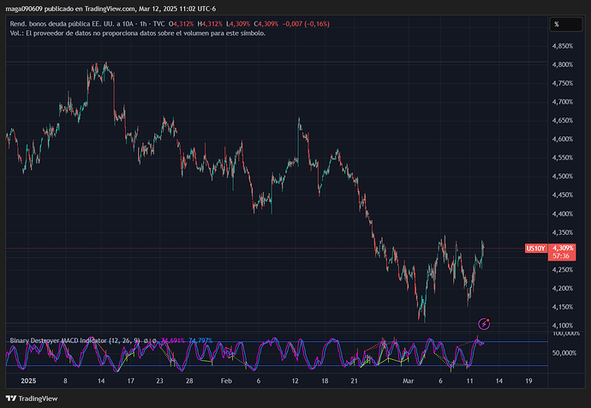Click the 4,250% price axis label

click(563, 270)
